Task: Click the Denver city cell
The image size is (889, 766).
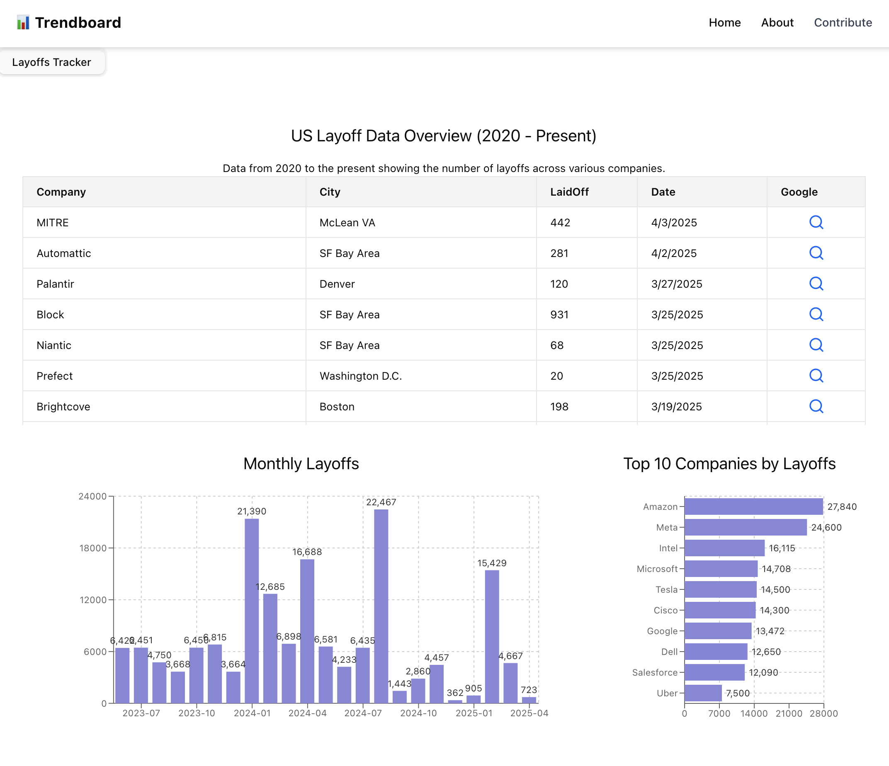Action: 421,284
